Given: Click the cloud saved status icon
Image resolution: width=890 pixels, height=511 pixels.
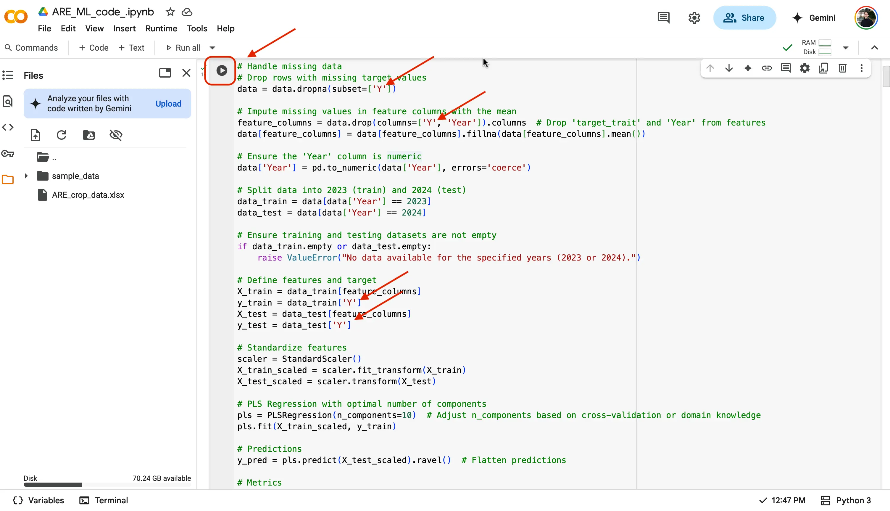Looking at the screenshot, I should pos(187,12).
